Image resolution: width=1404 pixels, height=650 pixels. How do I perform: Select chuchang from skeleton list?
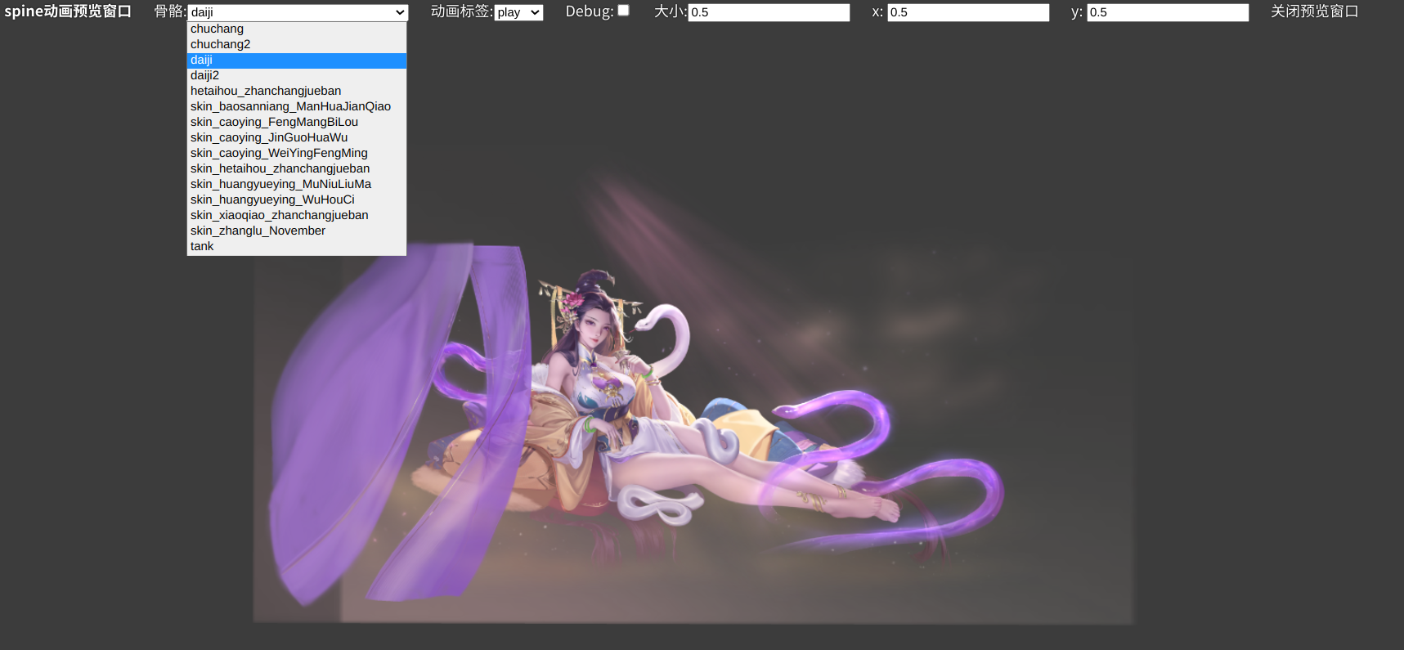click(297, 29)
